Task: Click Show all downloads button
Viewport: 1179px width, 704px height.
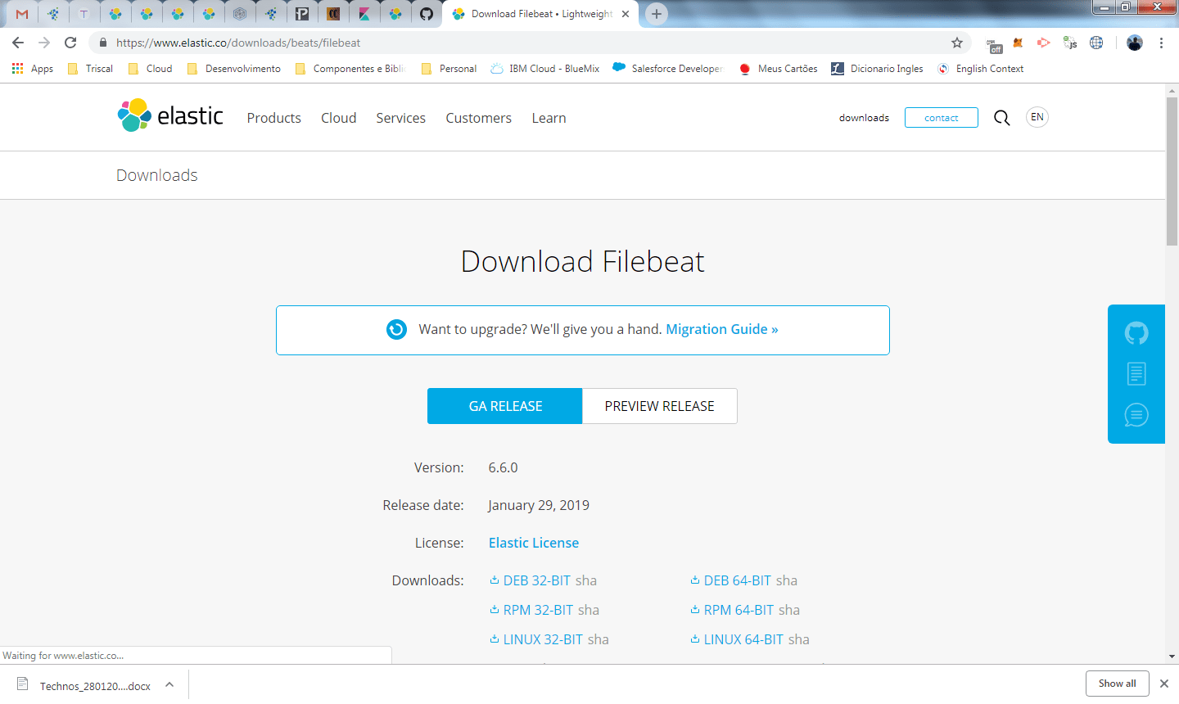Action: coord(1117,684)
